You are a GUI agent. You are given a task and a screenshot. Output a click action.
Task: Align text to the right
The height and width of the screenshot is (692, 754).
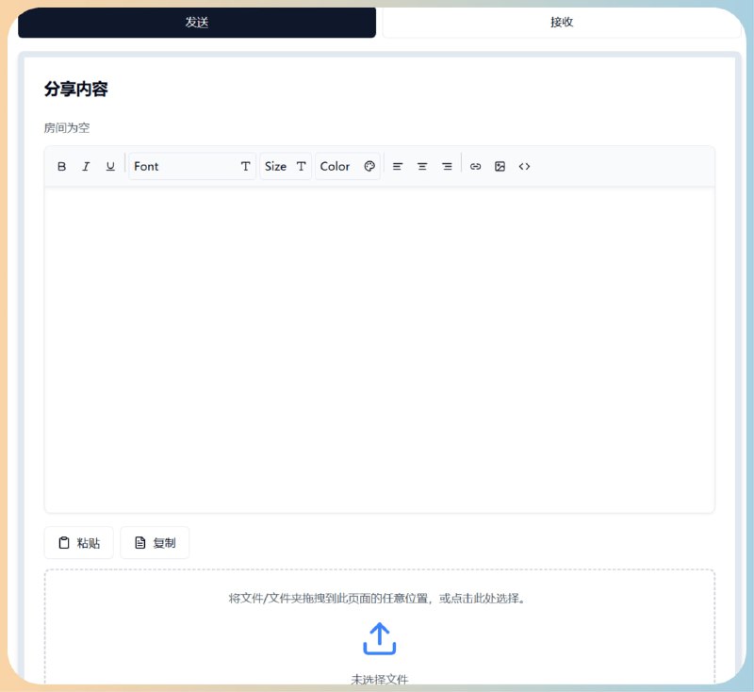pyautogui.click(x=447, y=166)
